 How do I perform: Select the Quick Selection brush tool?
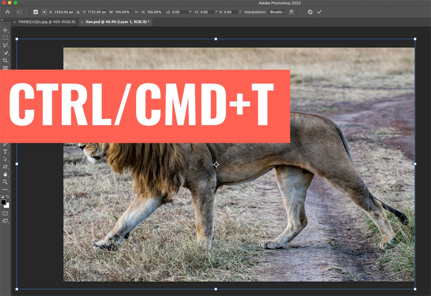coord(5,53)
